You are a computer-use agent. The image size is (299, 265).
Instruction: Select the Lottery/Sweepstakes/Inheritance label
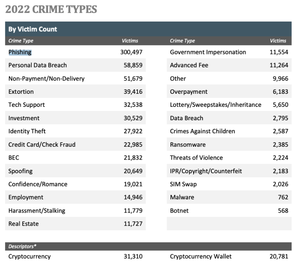[x=216, y=105]
